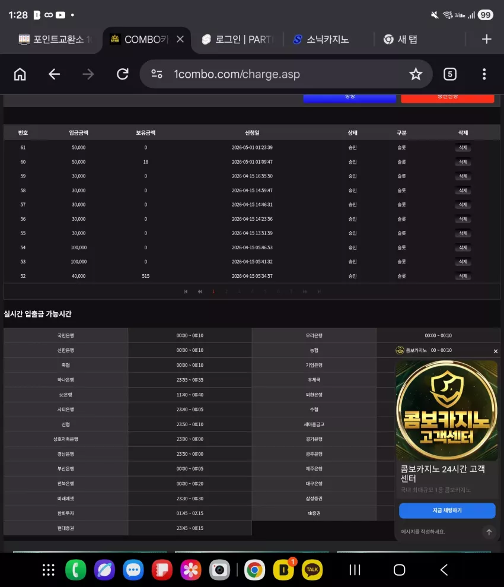Tap the Android back navigation button
504x587 pixels.
(x=444, y=570)
